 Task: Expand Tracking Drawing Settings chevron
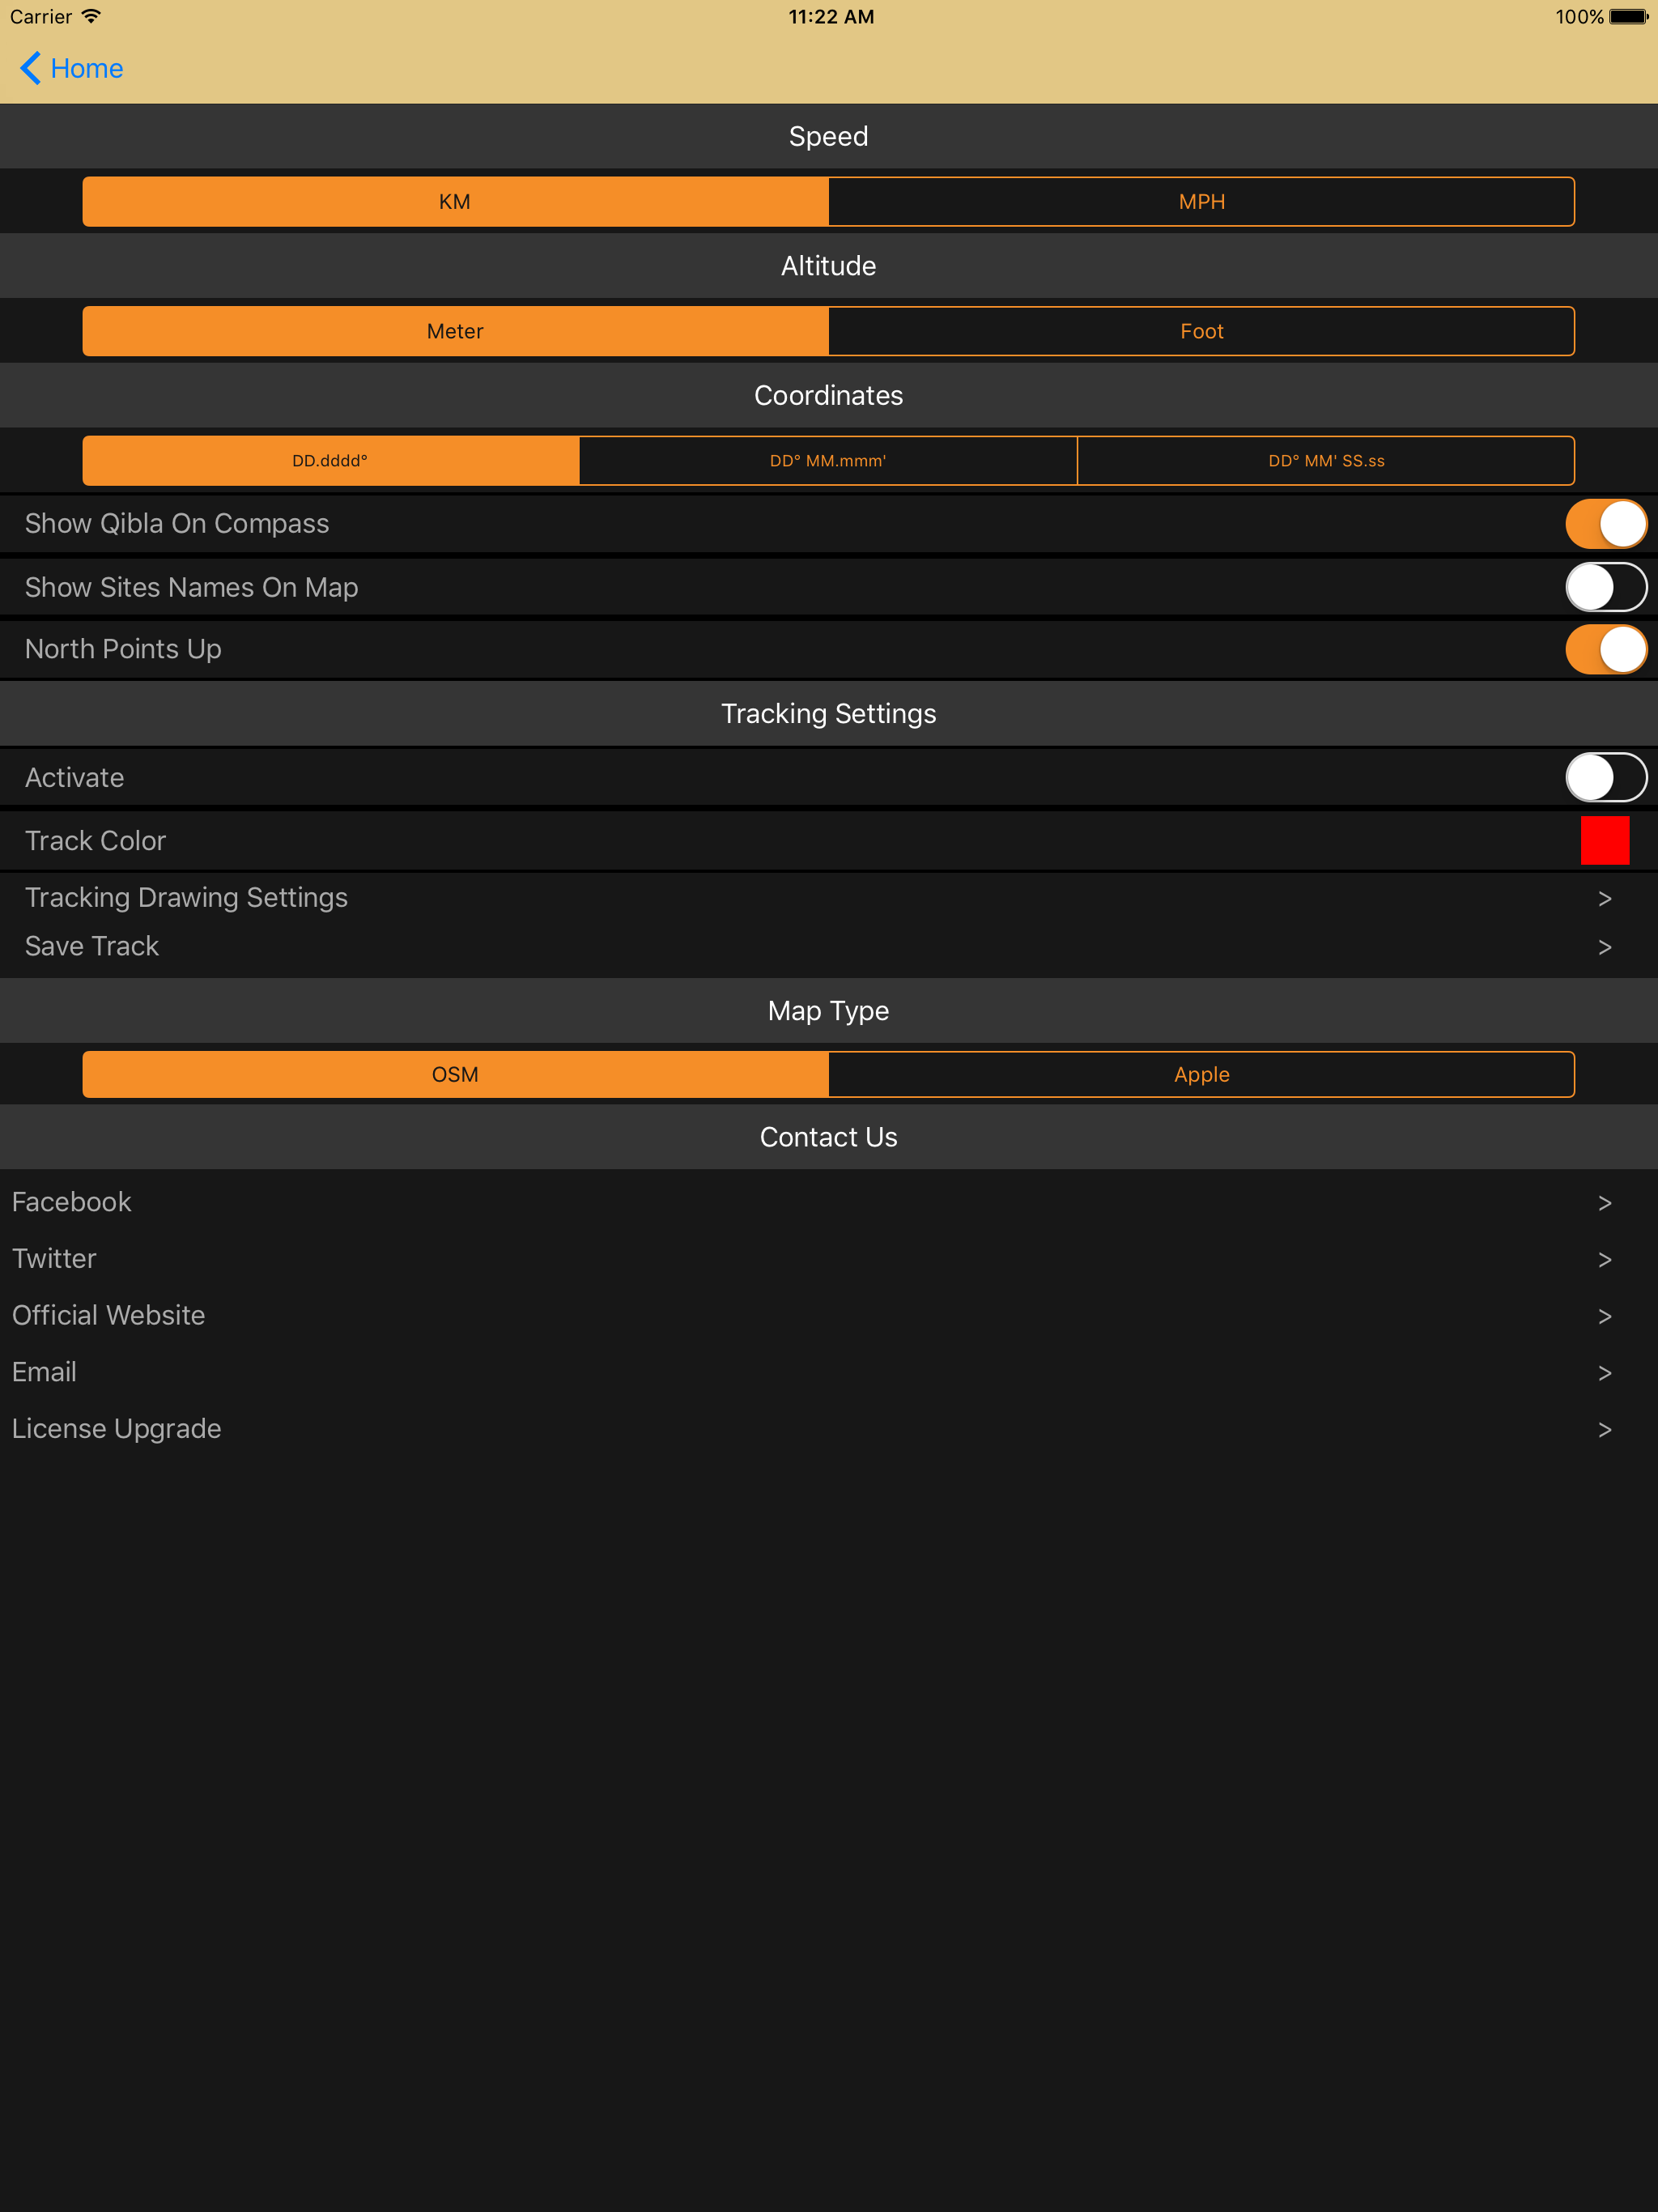1604,898
